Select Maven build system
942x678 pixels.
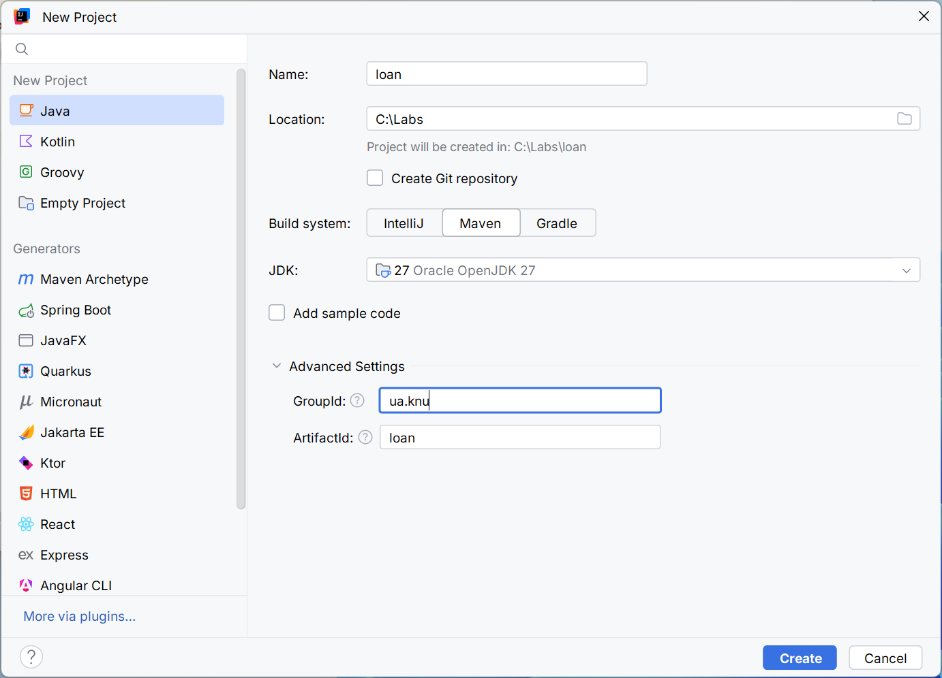(x=481, y=223)
